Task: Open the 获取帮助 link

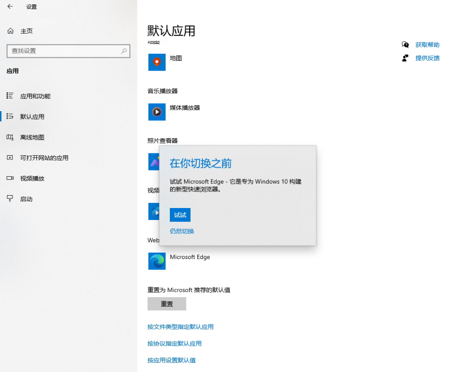Action: [x=428, y=45]
